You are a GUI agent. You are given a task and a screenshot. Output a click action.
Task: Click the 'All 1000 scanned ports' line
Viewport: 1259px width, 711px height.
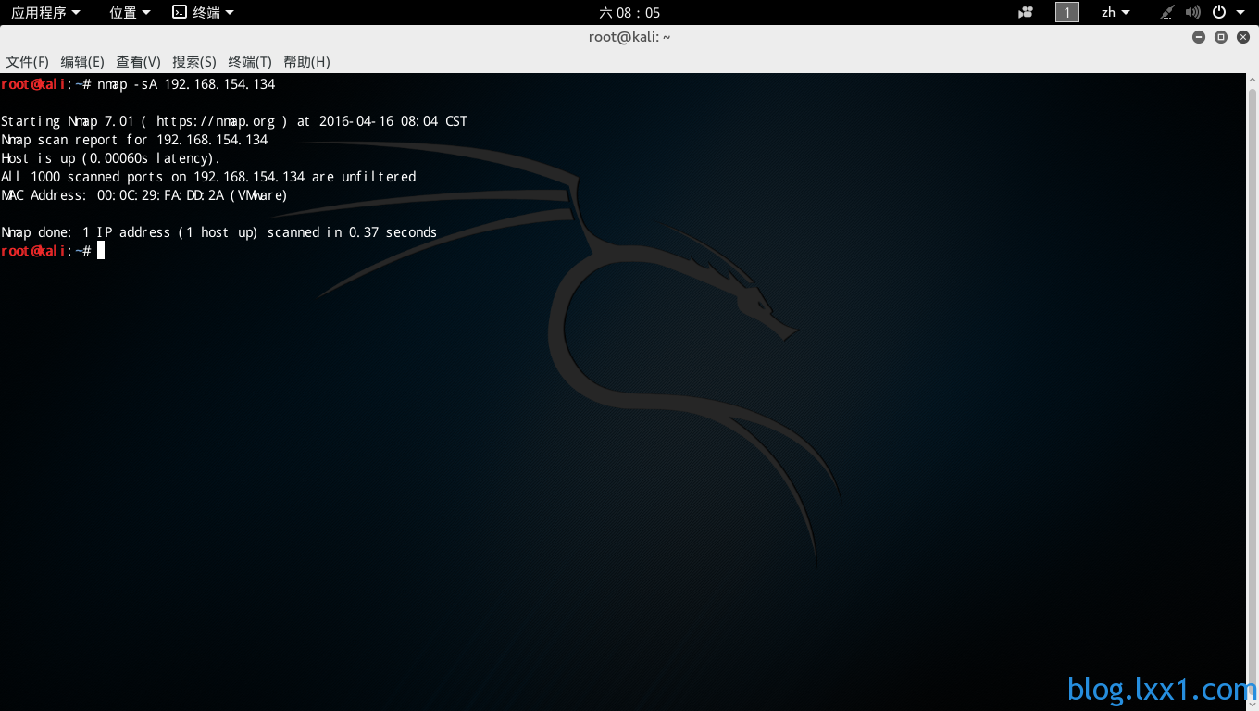coord(208,177)
